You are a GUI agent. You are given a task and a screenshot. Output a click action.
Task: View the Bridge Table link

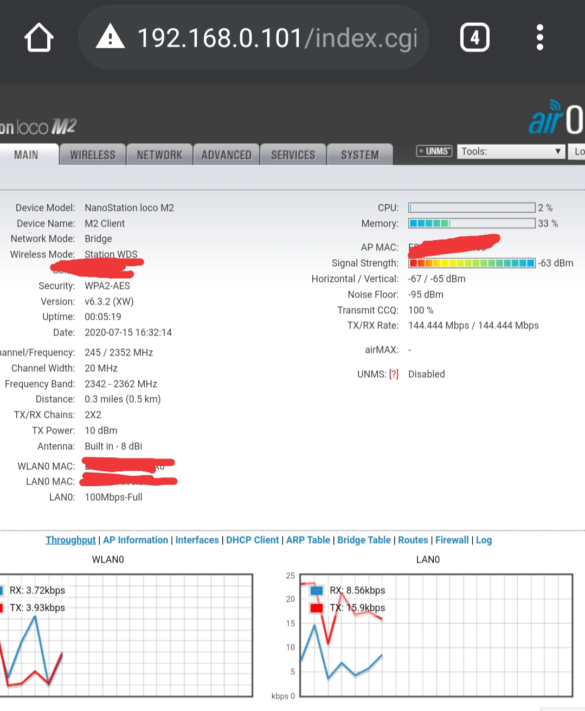(364, 540)
